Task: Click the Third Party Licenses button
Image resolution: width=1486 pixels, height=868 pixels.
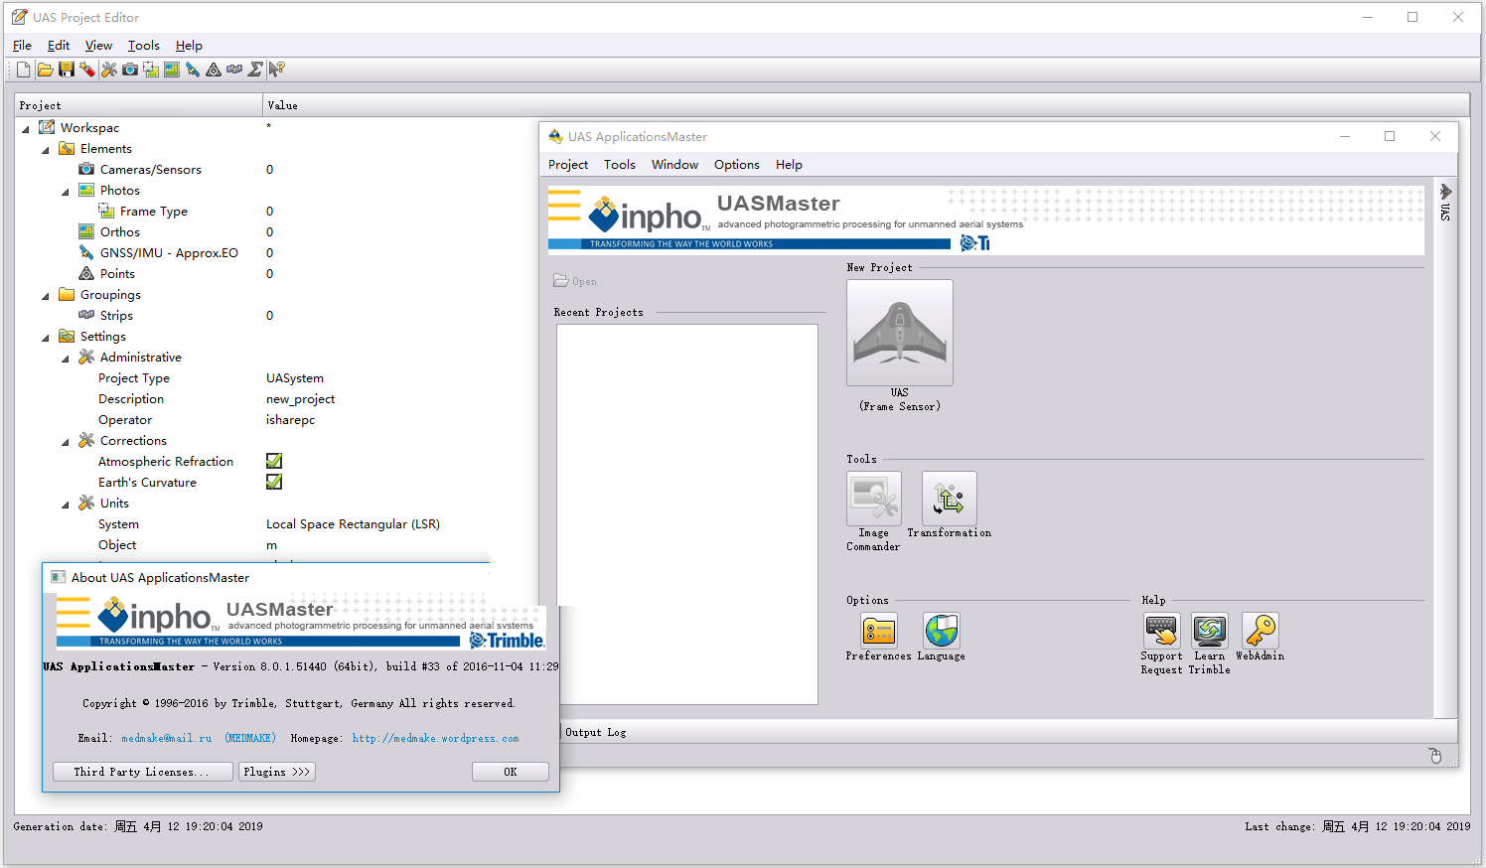Action: pyautogui.click(x=142, y=772)
